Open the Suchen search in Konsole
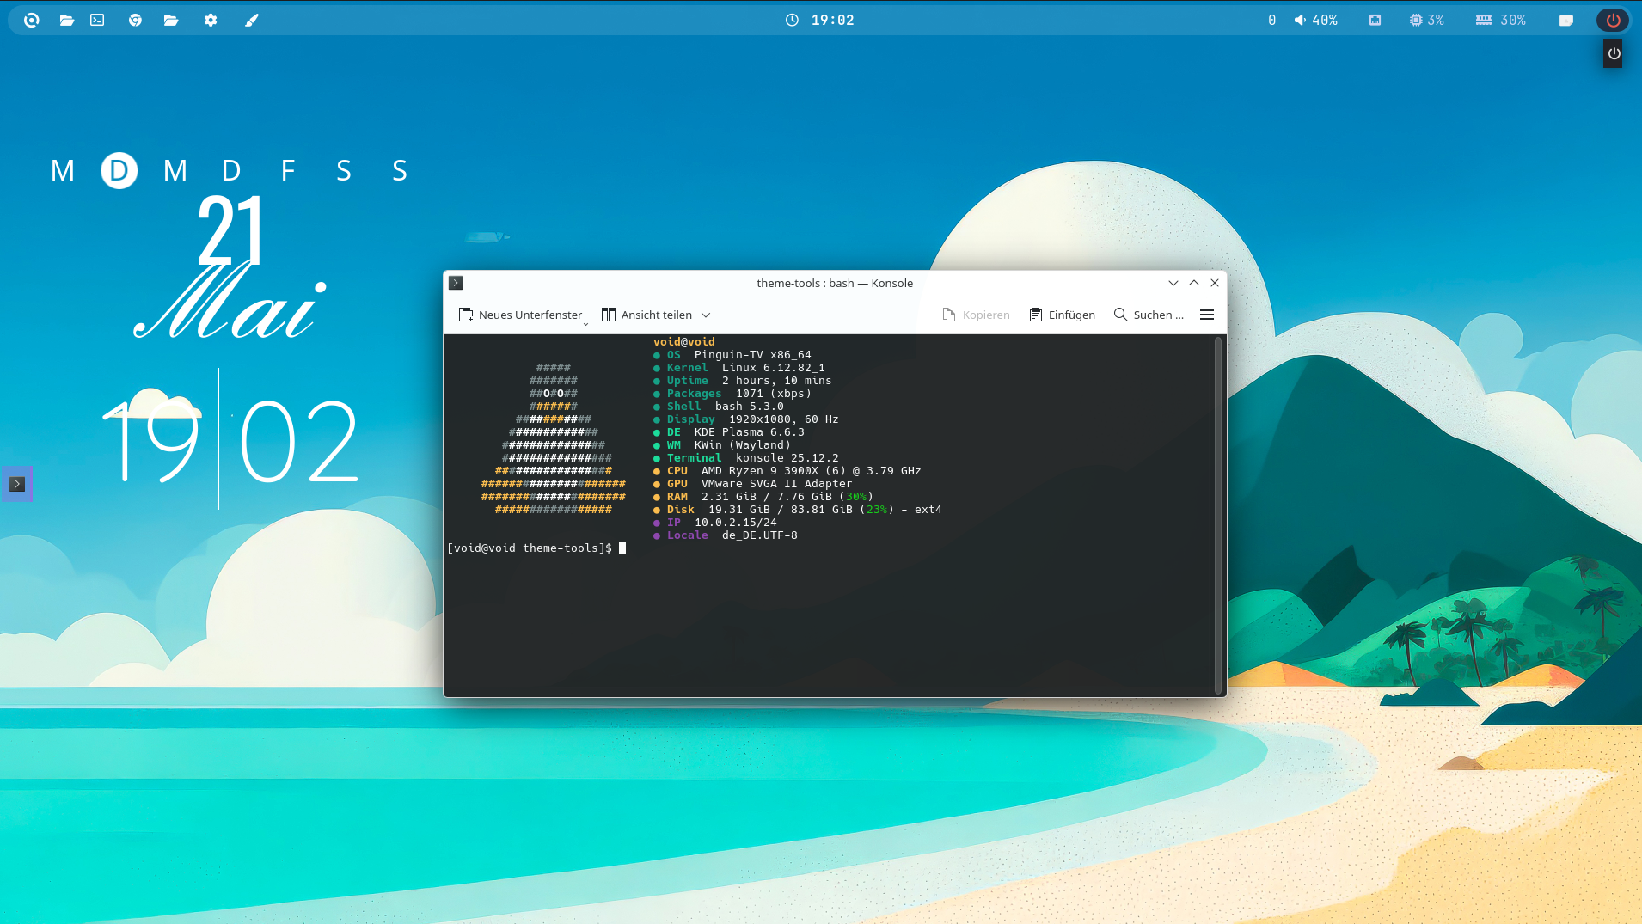The width and height of the screenshot is (1642, 924). click(1149, 315)
